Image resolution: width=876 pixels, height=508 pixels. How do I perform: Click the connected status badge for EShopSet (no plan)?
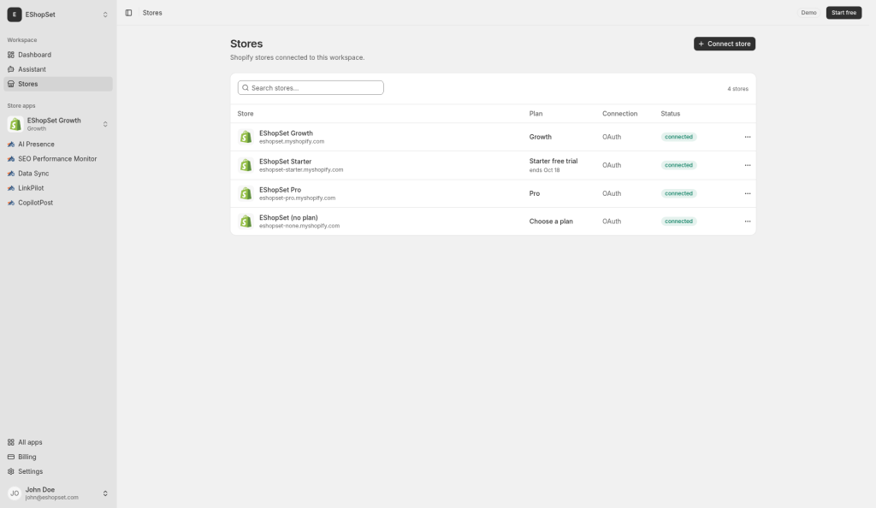[x=678, y=221]
